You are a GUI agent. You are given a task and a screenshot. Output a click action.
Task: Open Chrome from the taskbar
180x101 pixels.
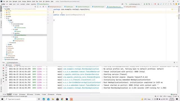click(x=62, y=99)
